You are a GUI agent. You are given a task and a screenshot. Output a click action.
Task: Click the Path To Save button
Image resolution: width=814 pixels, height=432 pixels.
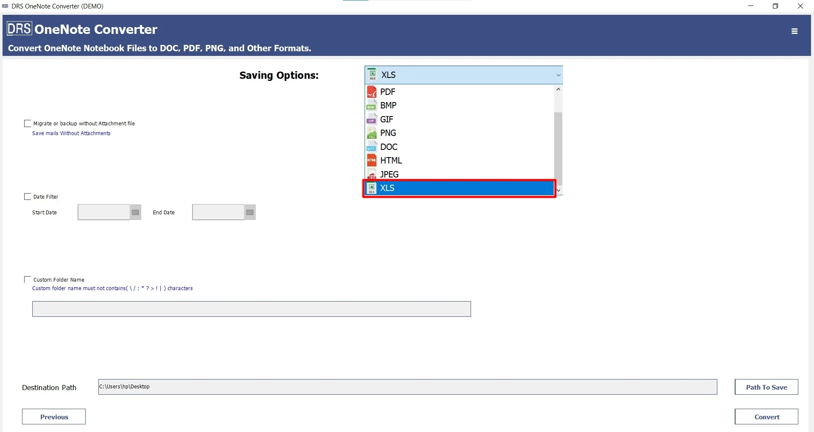767,387
